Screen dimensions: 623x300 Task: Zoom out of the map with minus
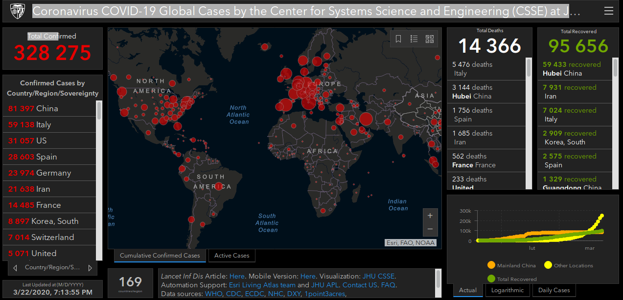430,229
